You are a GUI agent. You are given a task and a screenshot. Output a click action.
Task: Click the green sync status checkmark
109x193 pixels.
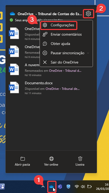click(11, 20)
